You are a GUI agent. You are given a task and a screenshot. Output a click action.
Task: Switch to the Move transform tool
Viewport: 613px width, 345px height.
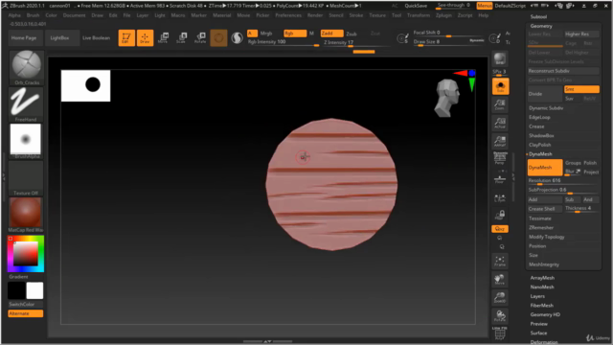164,38
